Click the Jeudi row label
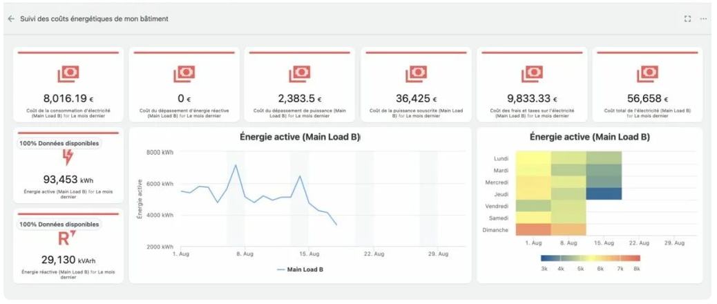This screenshot has height=304, width=717. pyautogui.click(x=501, y=194)
